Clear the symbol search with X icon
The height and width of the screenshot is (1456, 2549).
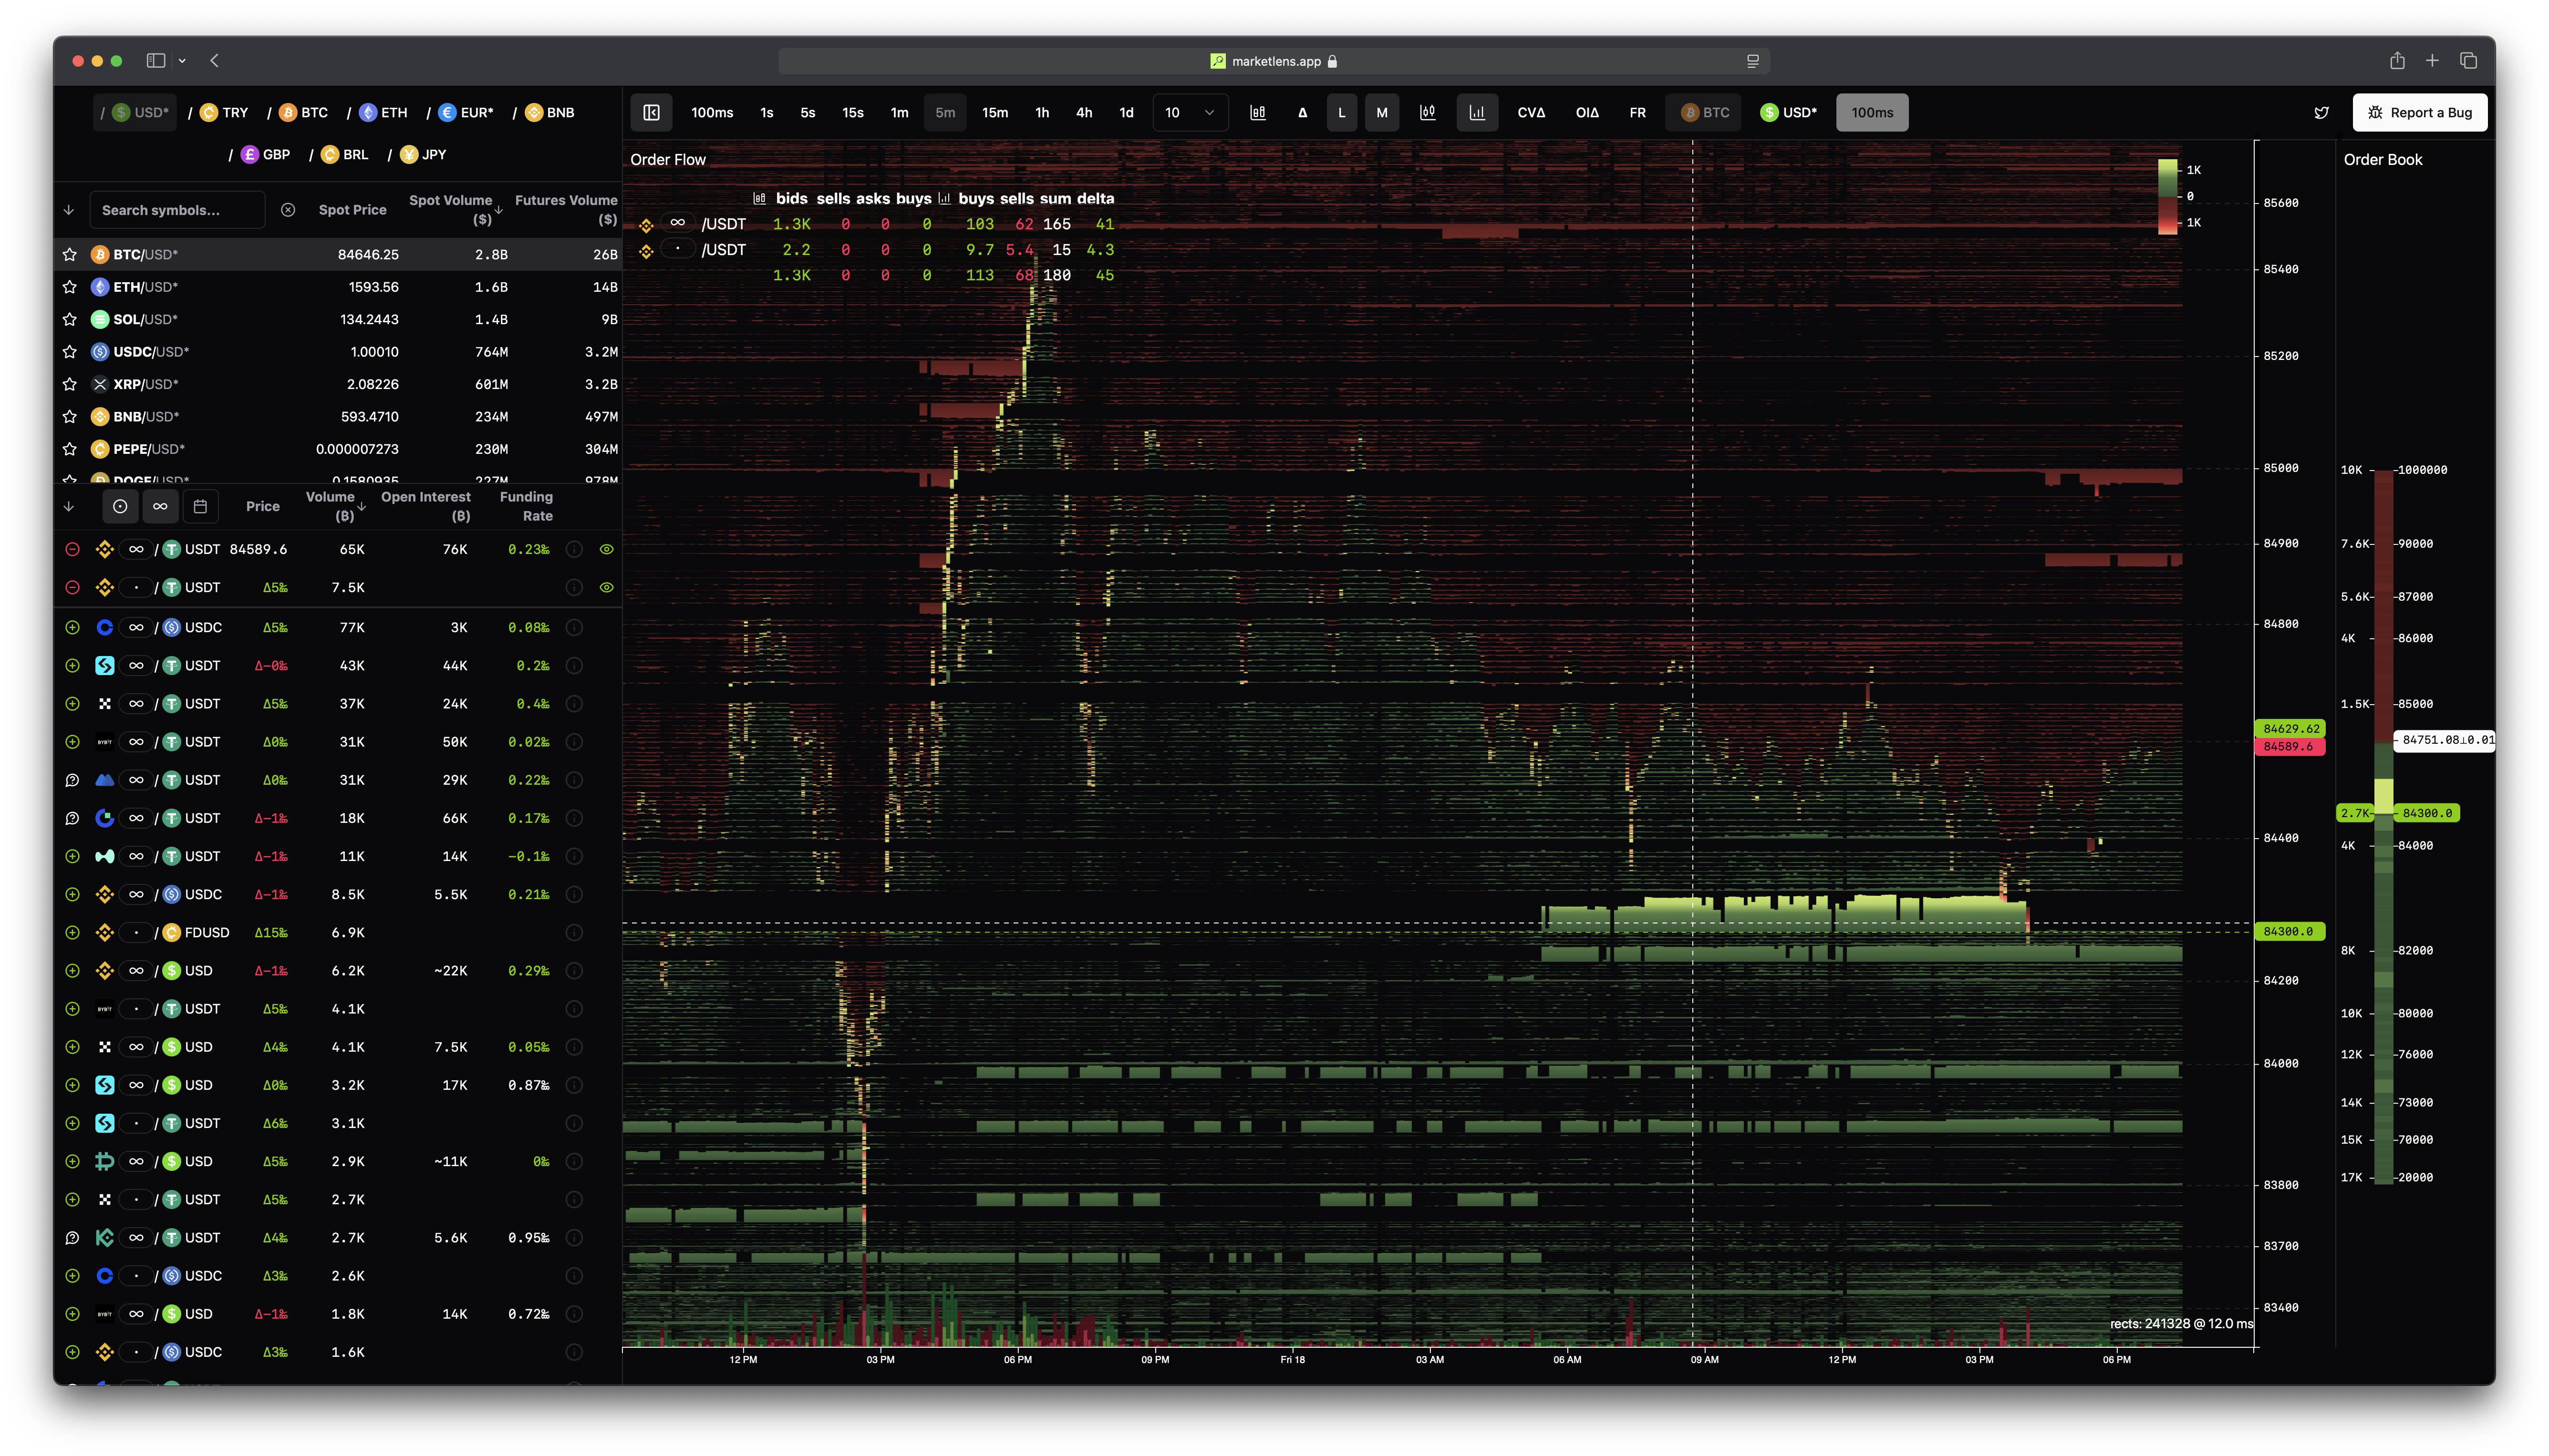tap(288, 210)
